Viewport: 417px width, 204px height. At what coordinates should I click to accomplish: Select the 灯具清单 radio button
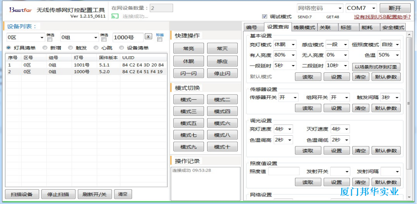click(x=9, y=48)
